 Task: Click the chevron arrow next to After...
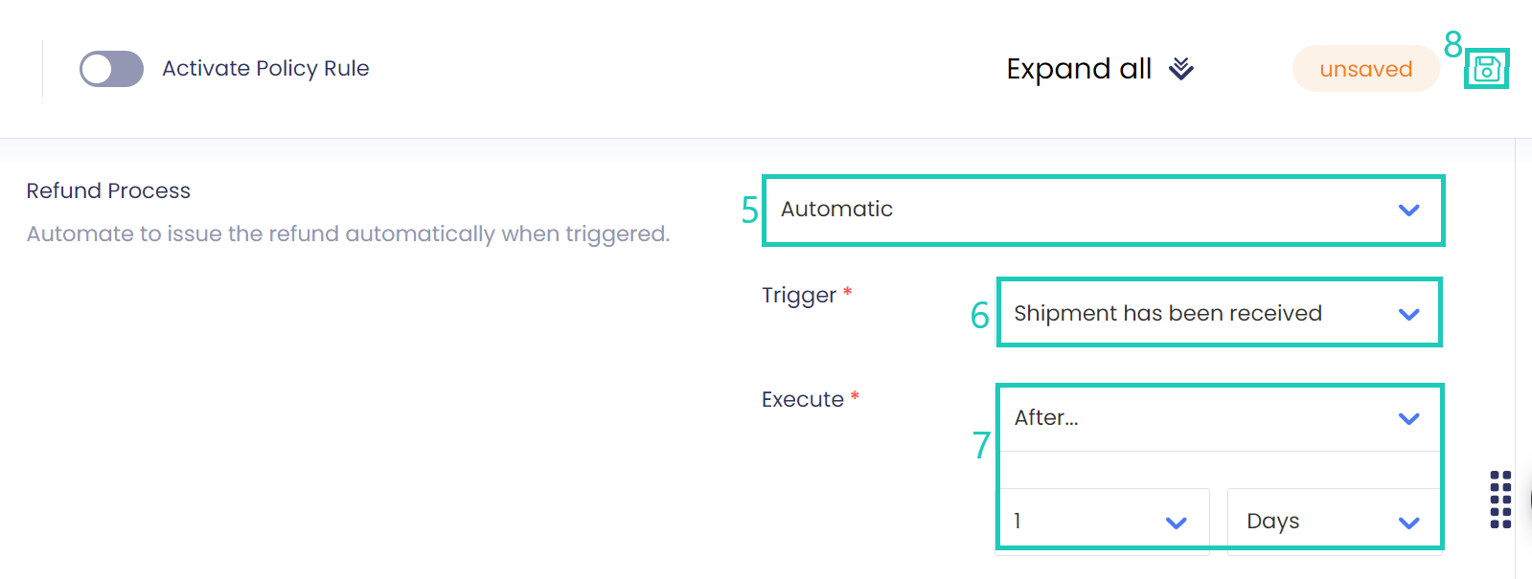[1408, 418]
